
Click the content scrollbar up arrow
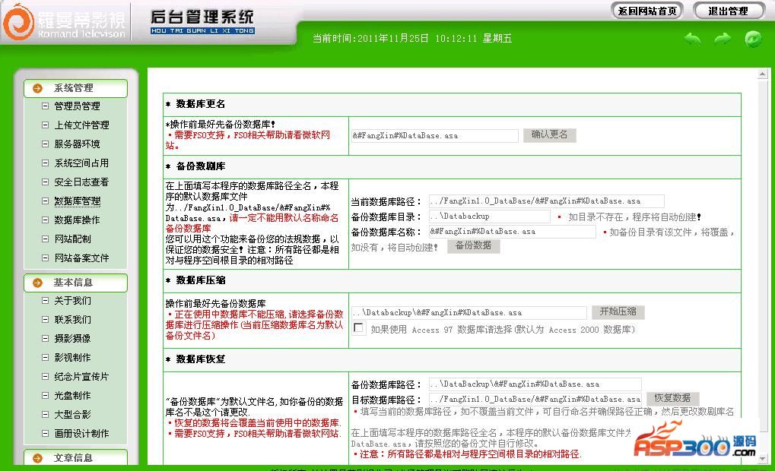pos(763,74)
